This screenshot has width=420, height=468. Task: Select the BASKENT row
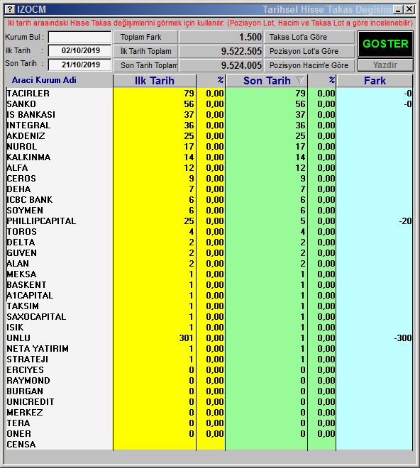point(209,285)
